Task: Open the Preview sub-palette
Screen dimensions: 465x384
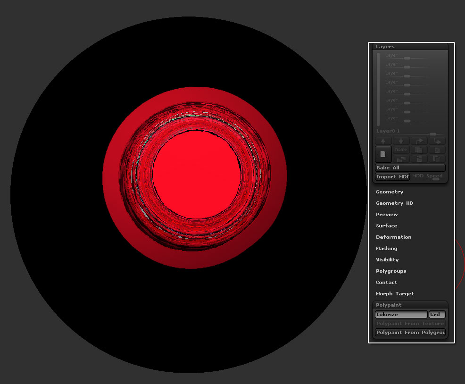Action: pyautogui.click(x=387, y=215)
